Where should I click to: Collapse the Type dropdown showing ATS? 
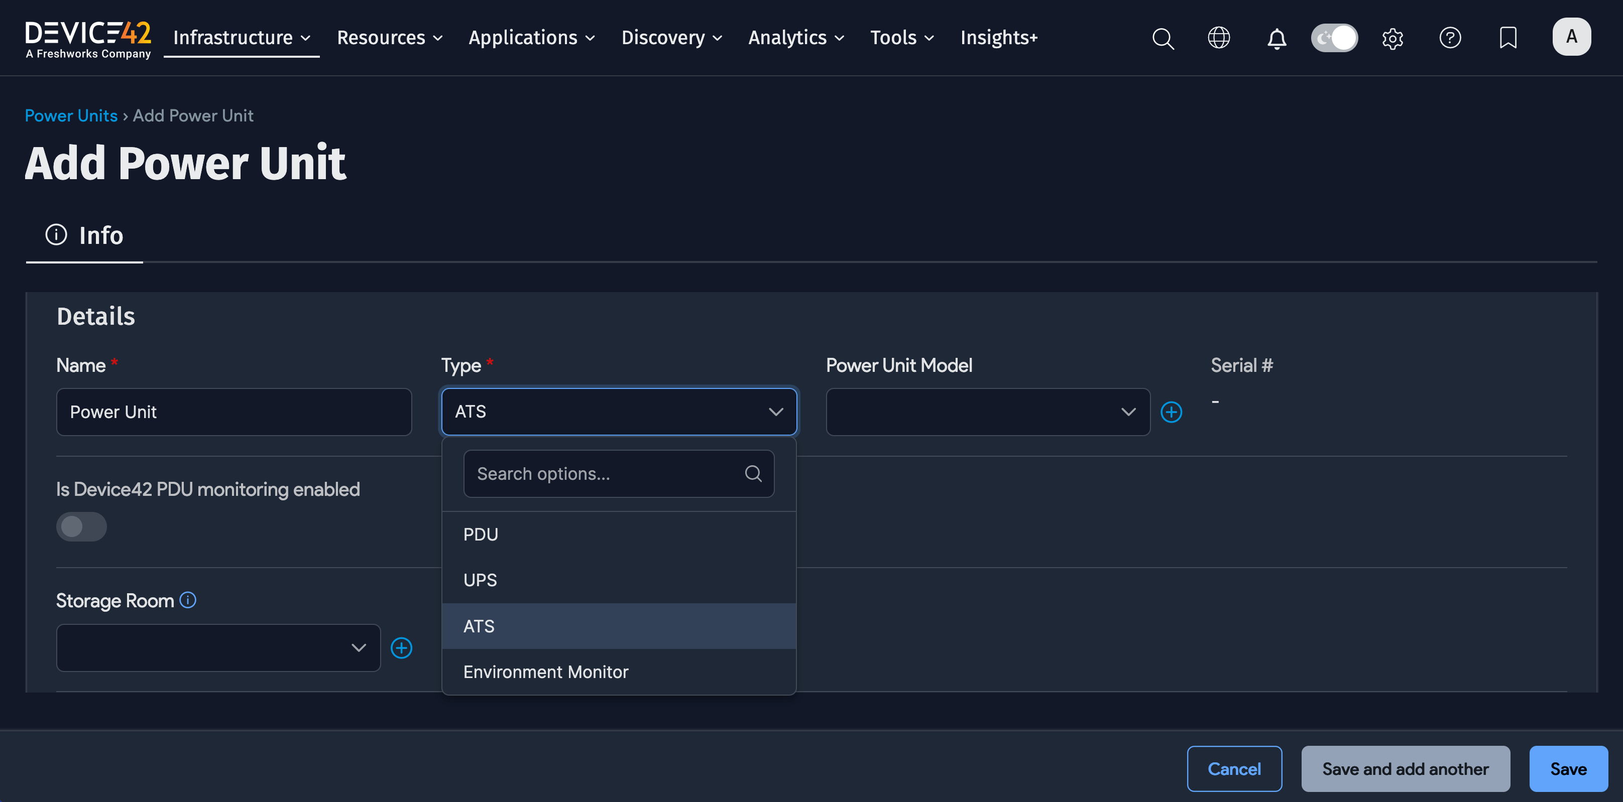point(619,412)
